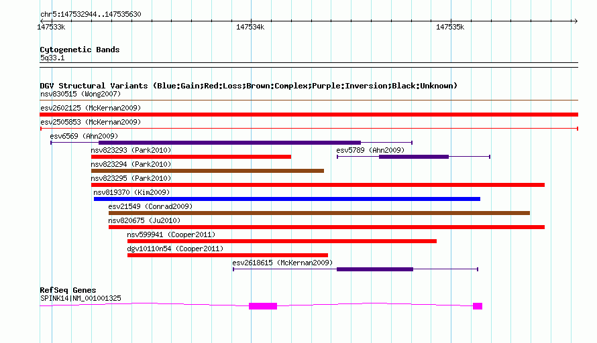Click the chr5:147532944..147535630 coordinates text
Image resolution: width=597 pixels, height=343 pixels.
pos(91,15)
